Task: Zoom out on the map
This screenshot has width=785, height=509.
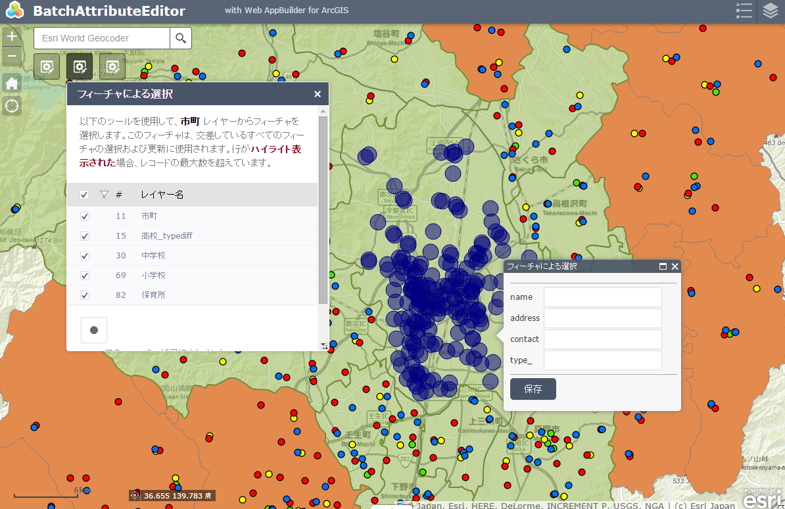Action: pyautogui.click(x=12, y=56)
